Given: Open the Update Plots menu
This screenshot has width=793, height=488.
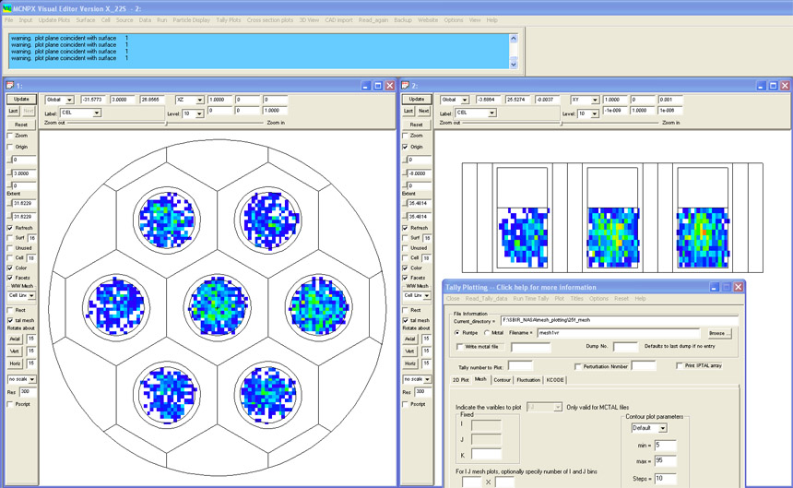Looking at the screenshot, I should pos(54,20).
